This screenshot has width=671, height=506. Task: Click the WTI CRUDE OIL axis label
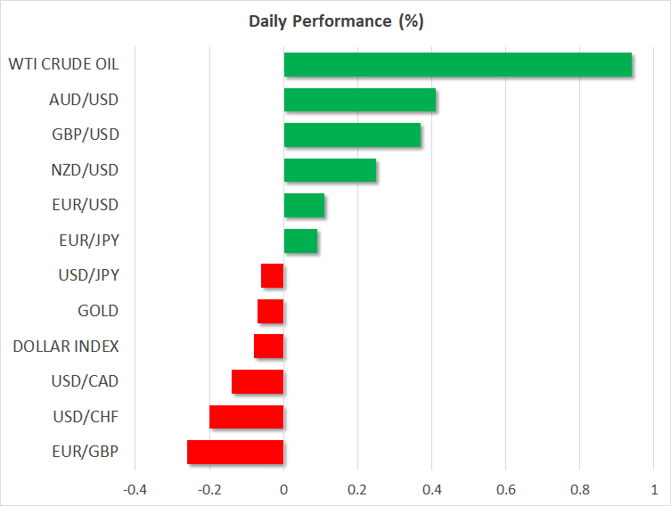click(x=63, y=64)
